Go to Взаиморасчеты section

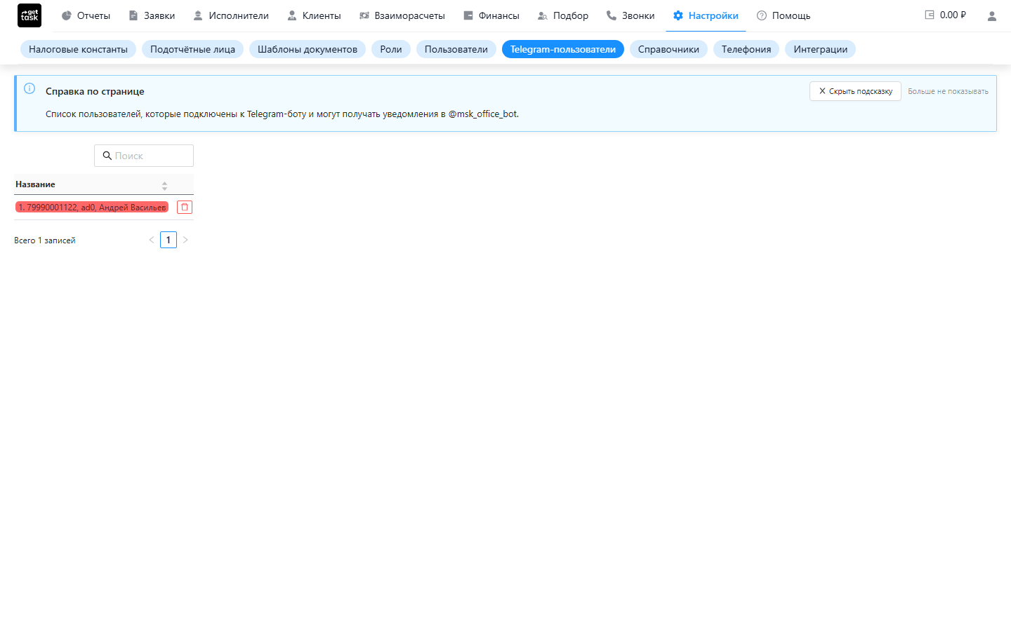coord(402,15)
